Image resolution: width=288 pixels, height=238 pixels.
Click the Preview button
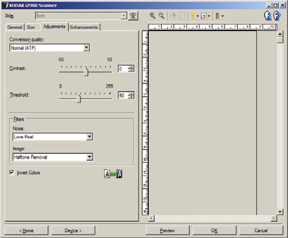167,231
